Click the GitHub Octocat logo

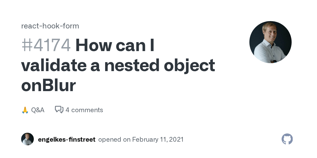287,139
